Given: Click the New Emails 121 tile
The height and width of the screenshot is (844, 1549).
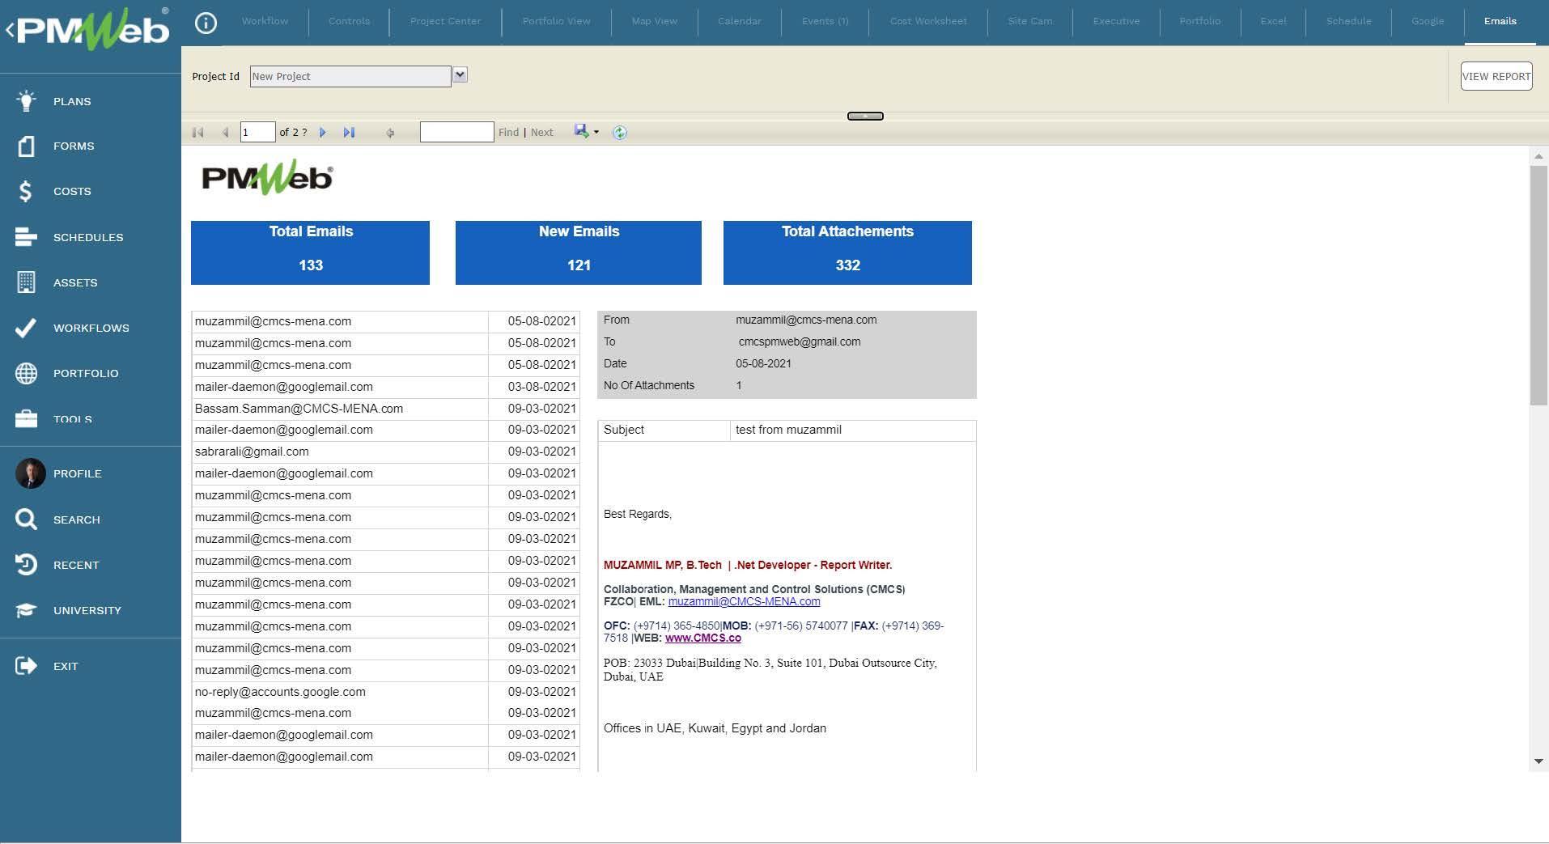Looking at the screenshot, I should click(x=578, y=252).
